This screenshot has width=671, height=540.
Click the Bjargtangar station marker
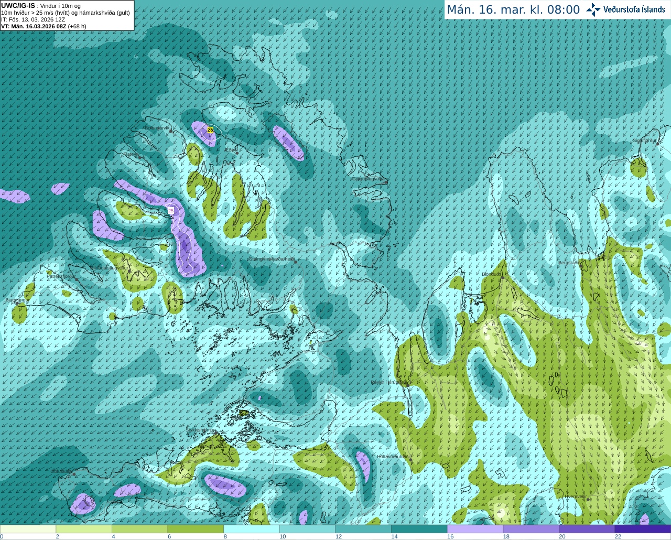click(17, 304)
